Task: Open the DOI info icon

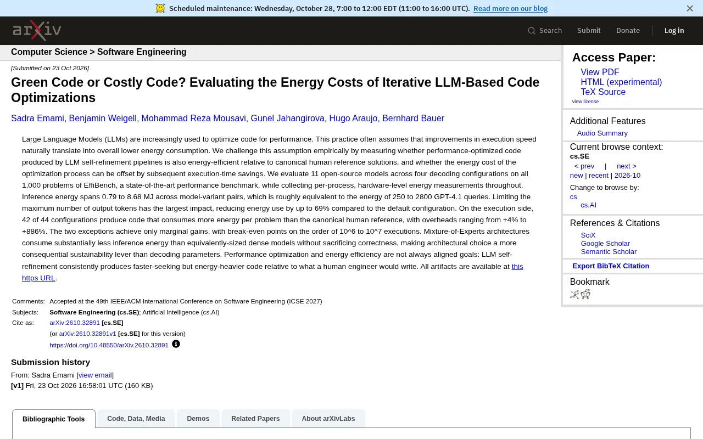Action: 176,344
